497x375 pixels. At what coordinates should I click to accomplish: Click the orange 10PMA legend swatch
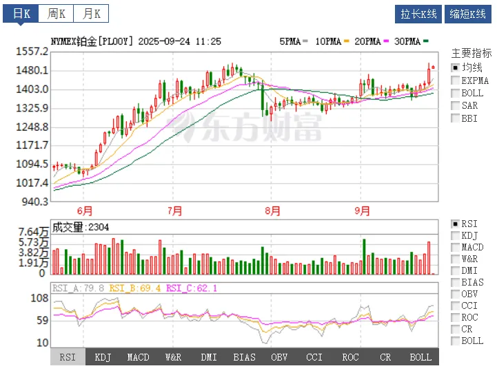click(x=346, y=41)
